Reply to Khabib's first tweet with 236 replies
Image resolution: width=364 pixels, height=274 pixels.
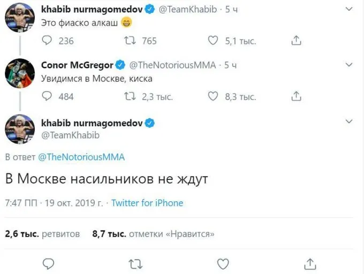(48, 41)
